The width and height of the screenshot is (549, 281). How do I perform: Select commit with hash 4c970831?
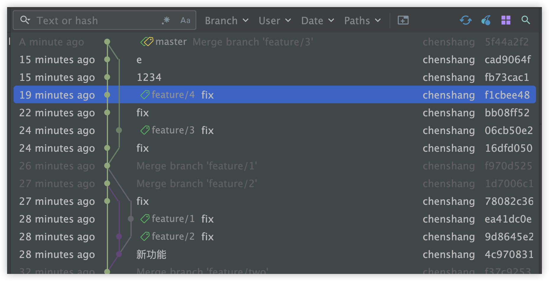tap(509, 254)
